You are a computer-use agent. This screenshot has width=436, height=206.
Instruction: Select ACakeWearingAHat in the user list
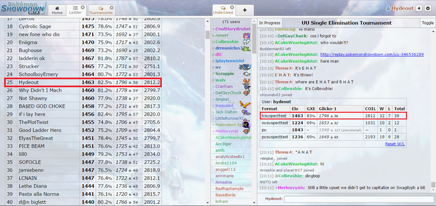(x=231, y=138)
